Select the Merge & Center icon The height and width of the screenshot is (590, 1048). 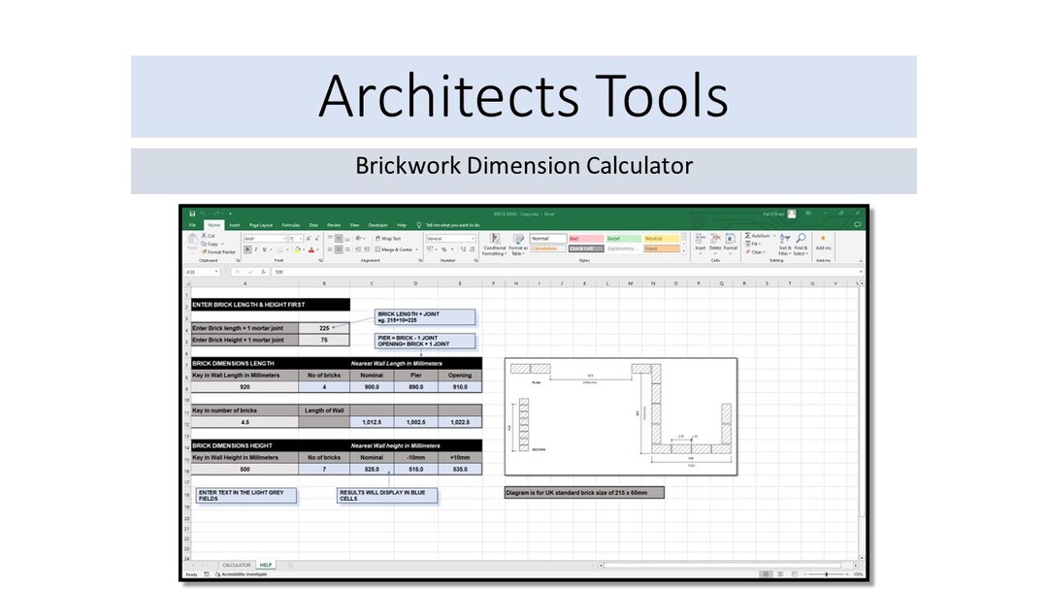393,249
